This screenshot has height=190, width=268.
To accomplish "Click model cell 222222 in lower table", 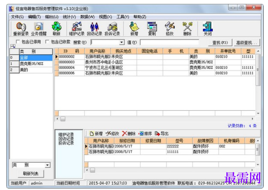I will [179, 146].
